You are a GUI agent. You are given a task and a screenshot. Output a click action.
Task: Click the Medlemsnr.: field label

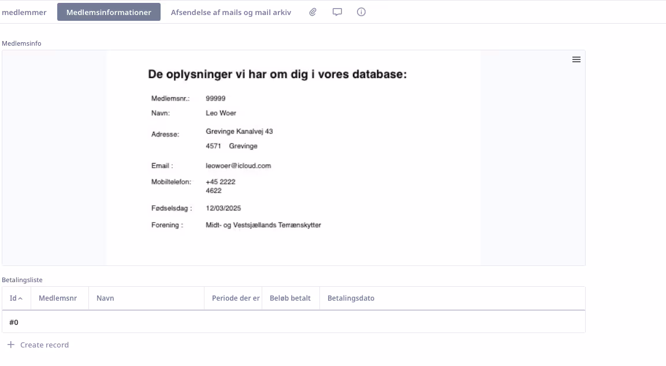[x=170, y=98]
